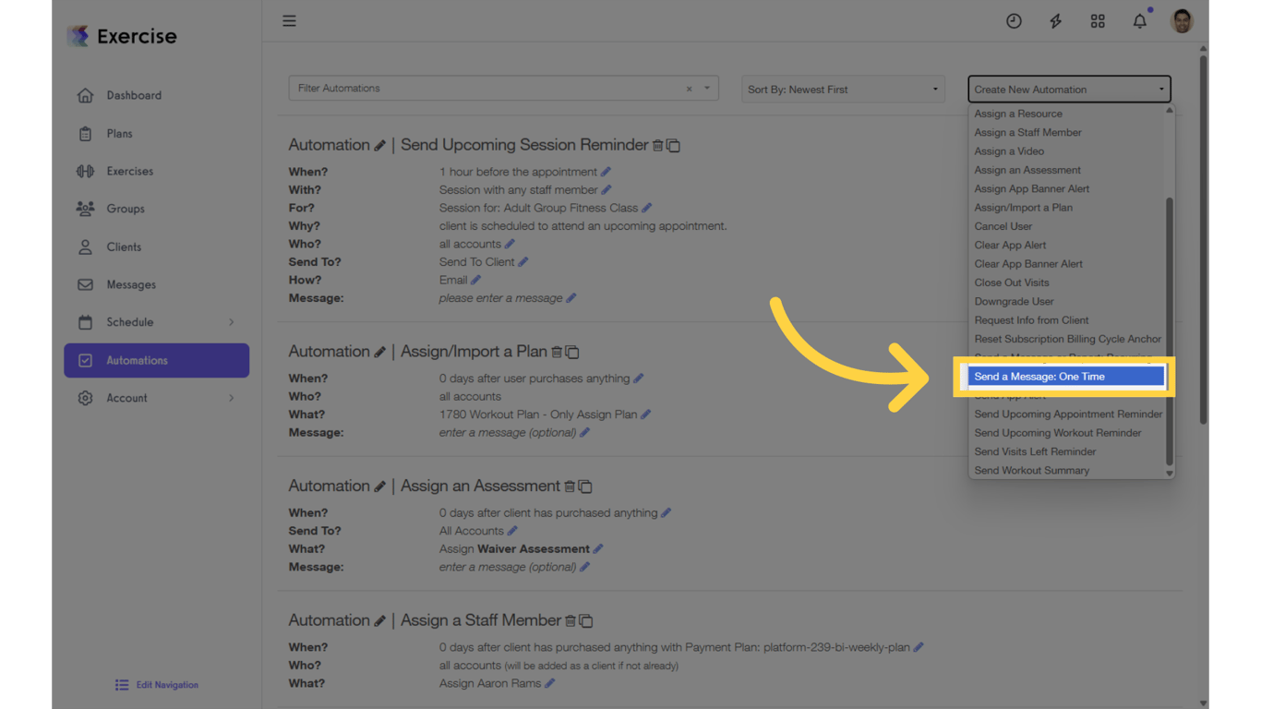The height and width of the screenshot is (709, 1261).
Task: Open the Sort By dropdown
Action: tap(842, 89)
